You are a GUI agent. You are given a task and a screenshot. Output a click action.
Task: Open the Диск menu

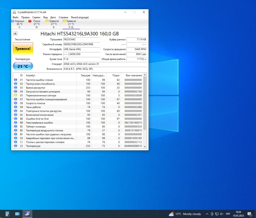(x=53, y=17)
